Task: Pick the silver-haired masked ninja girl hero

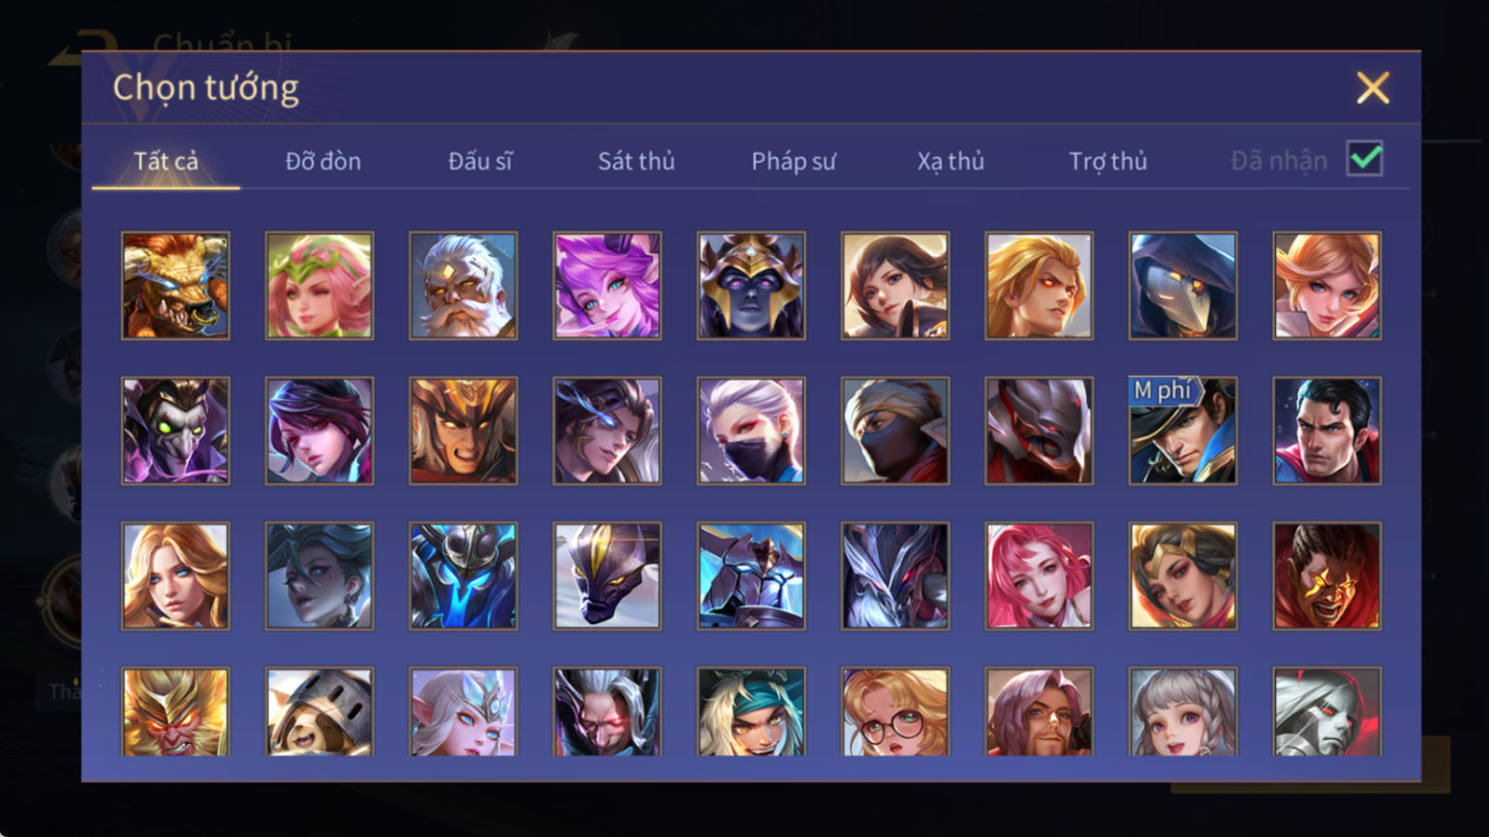Action: point(751,431)
